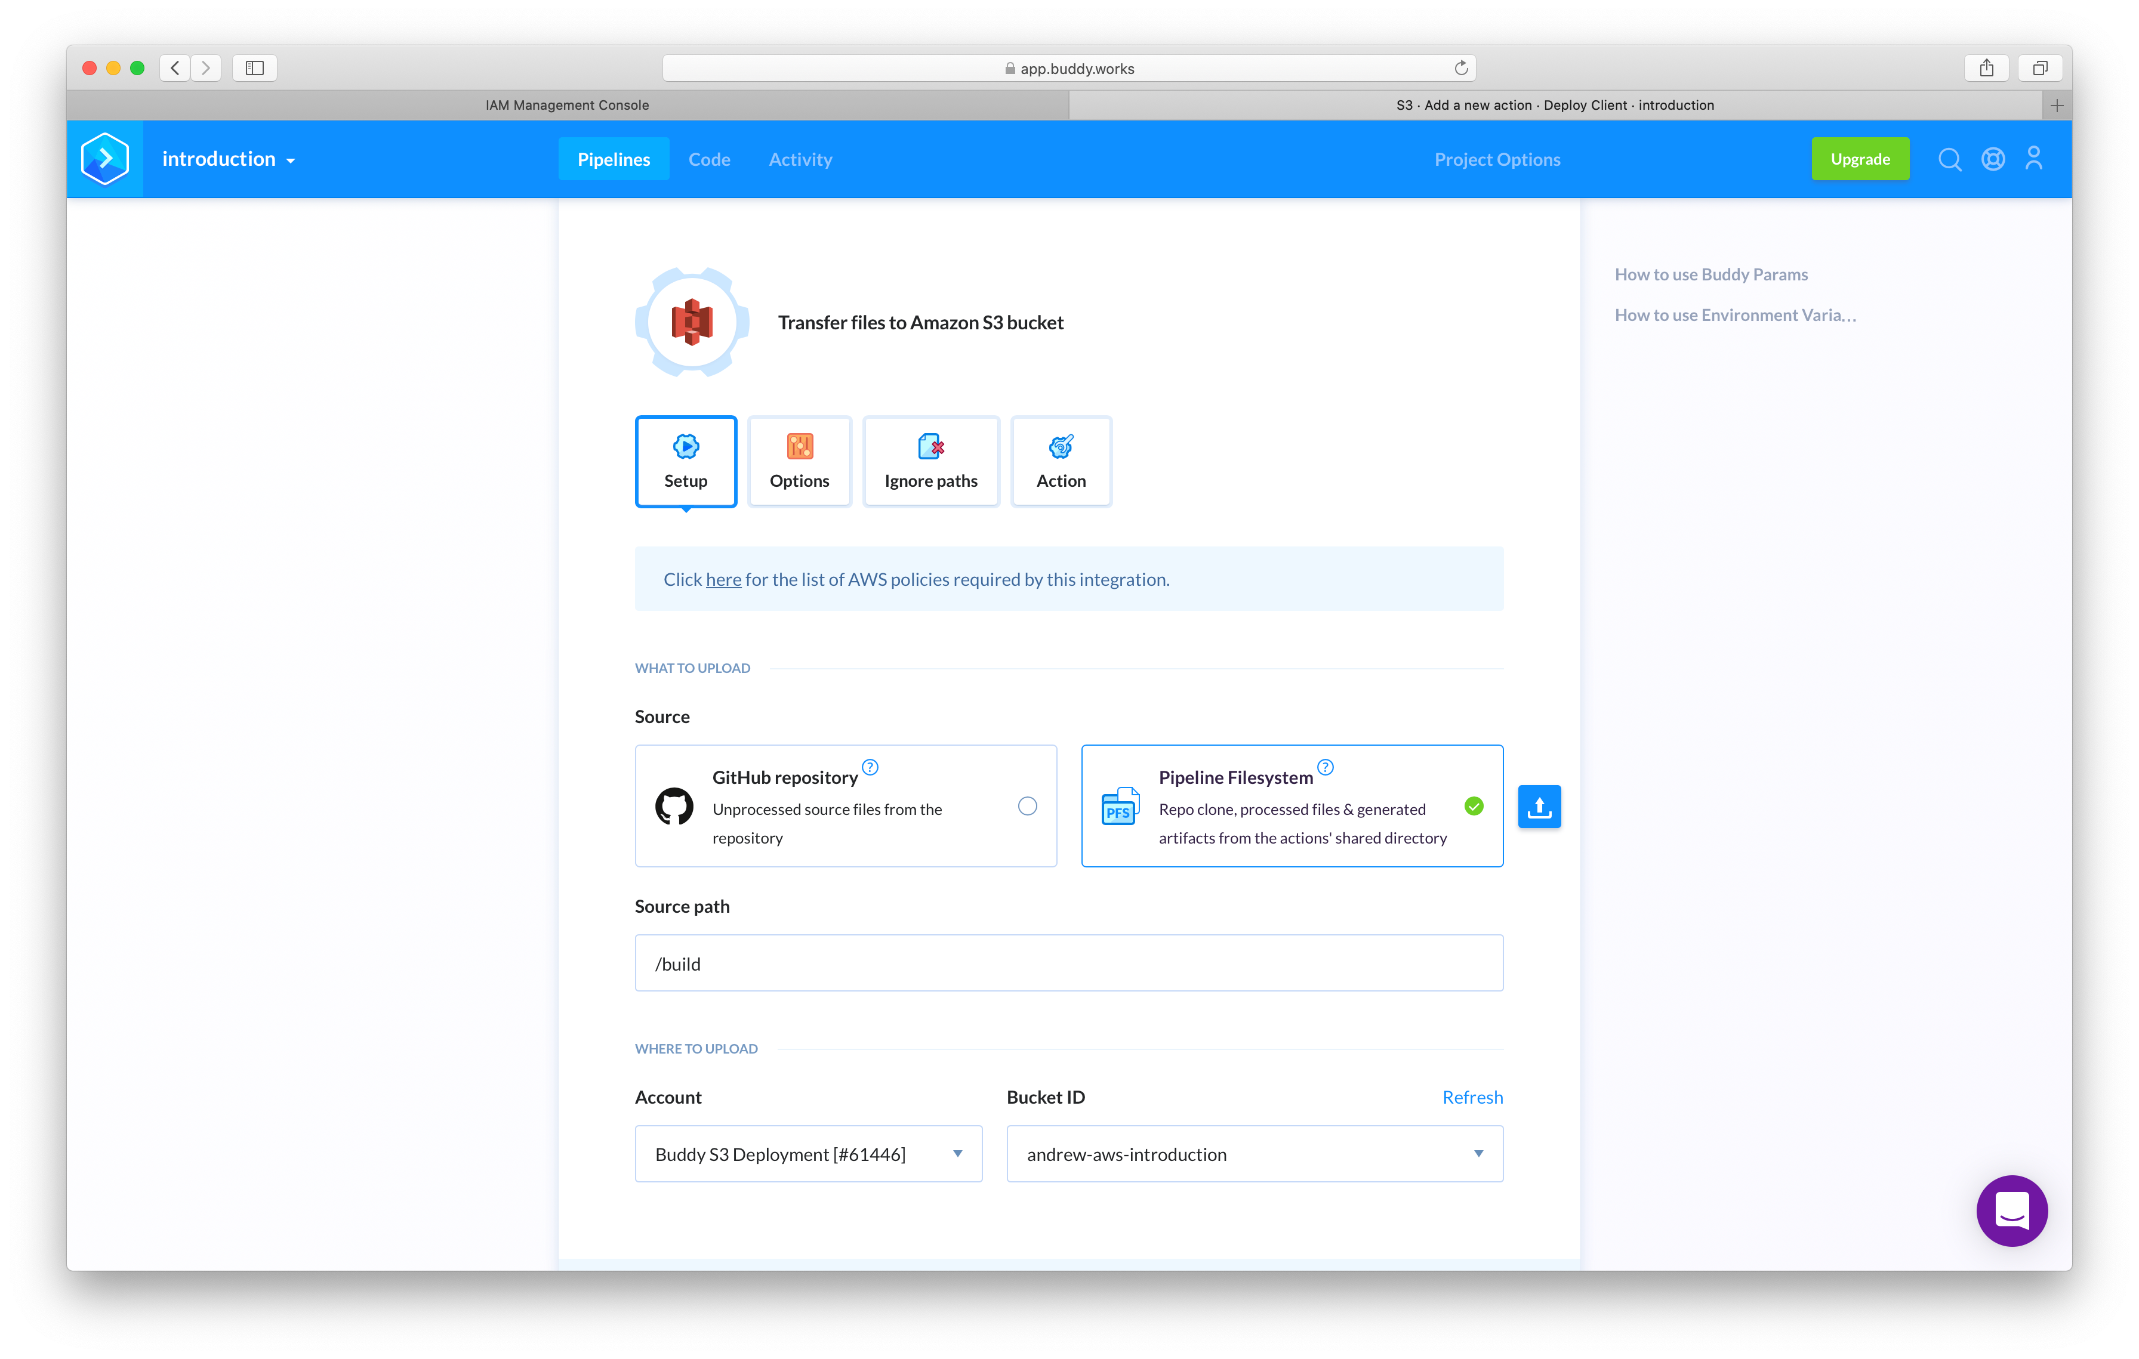
Task: Click the Refresh bucket list link
Action: 1472,1097
